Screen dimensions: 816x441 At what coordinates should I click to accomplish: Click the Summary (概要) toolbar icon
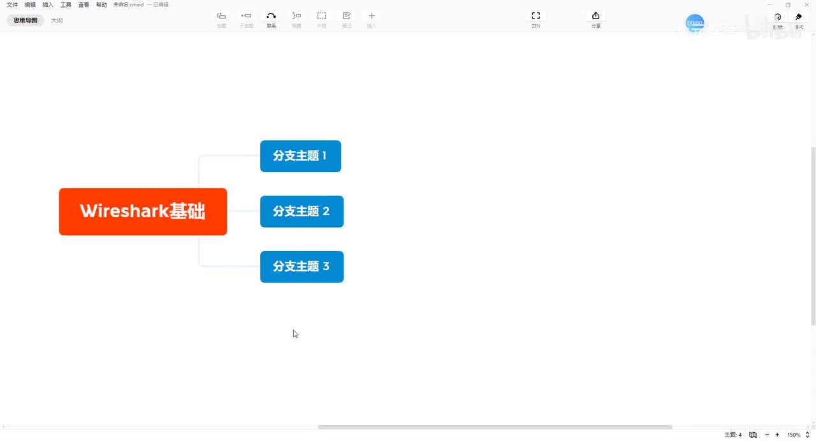pyautogui.click(x=296, y=16)
